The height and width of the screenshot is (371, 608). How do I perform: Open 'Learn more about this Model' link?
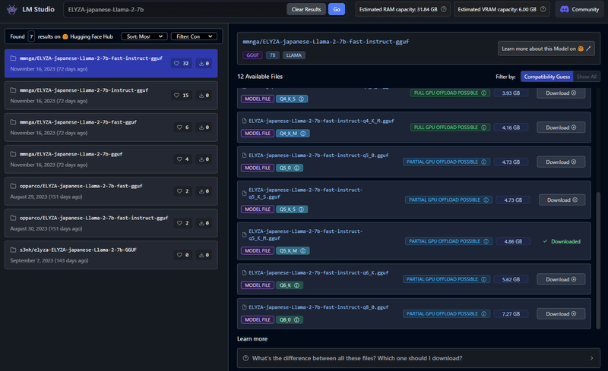(546, 49)
